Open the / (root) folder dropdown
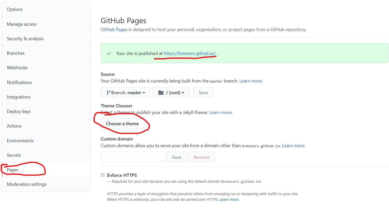This screenshot has height=211, width=389. click(x=171, y=92)
